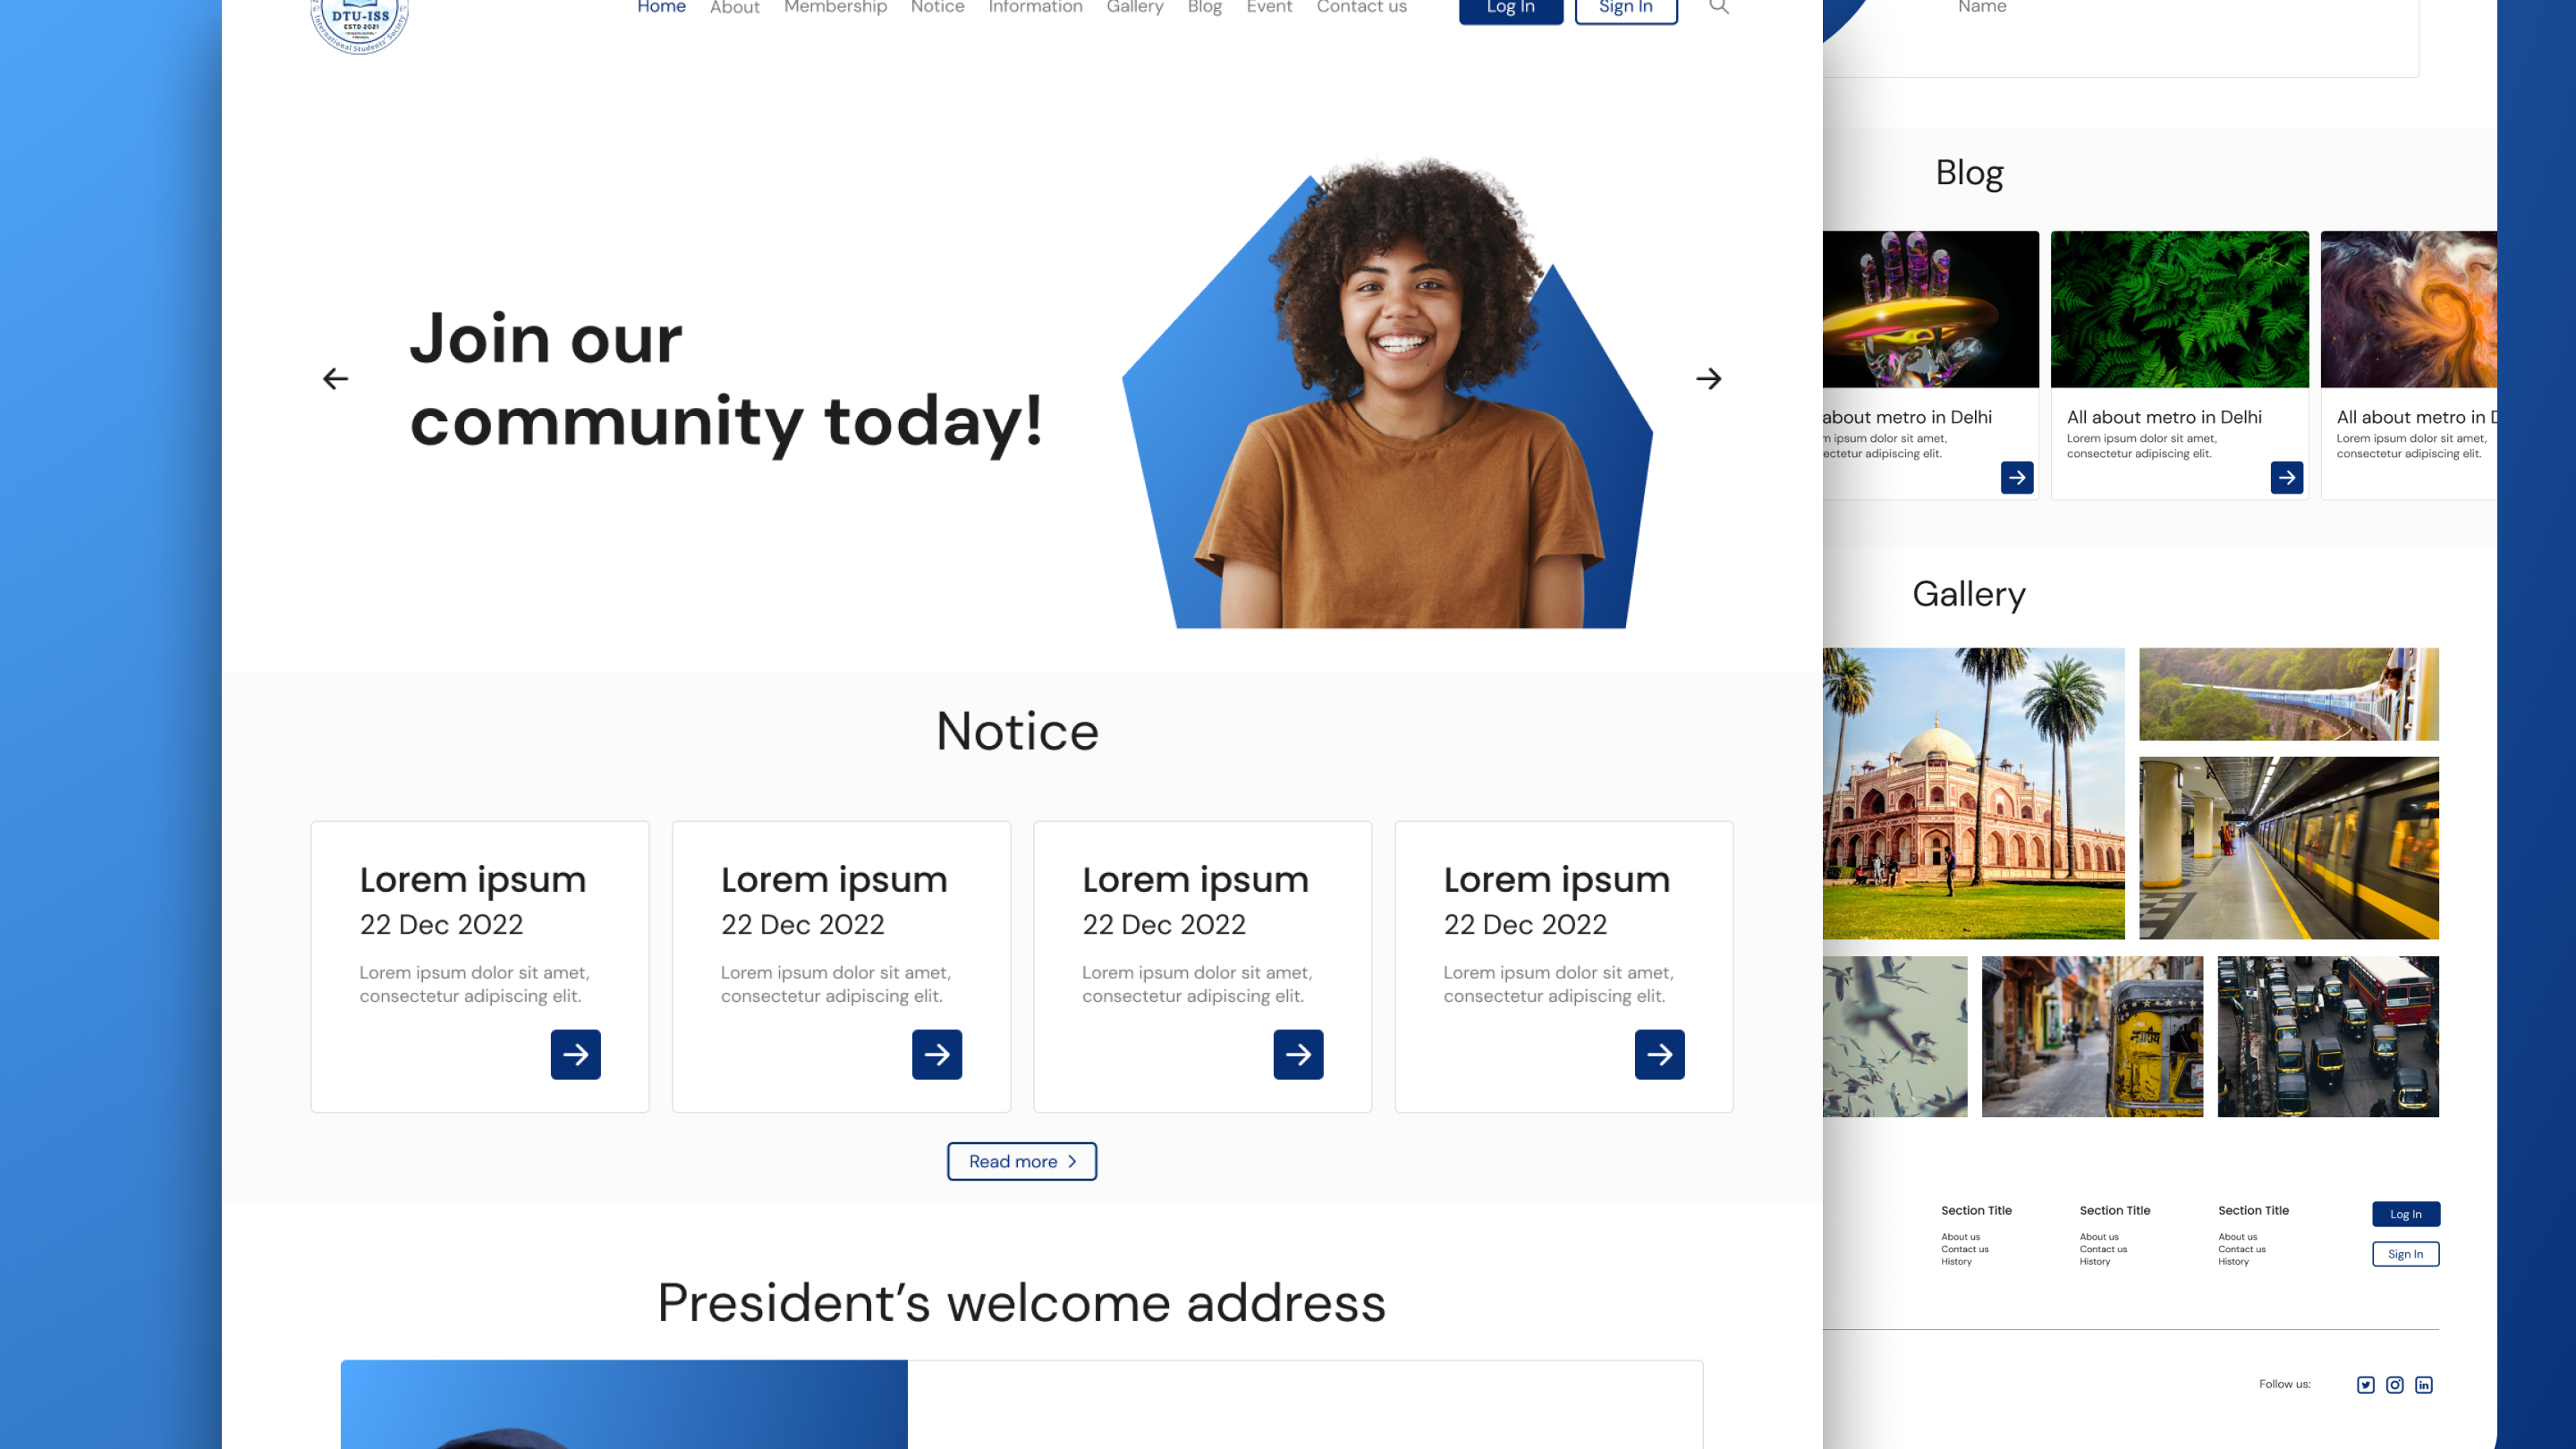The width and height of the screenshot is (2576, 1449).
Task: Go to previous hero slide arrow
Action: [336, 379]
